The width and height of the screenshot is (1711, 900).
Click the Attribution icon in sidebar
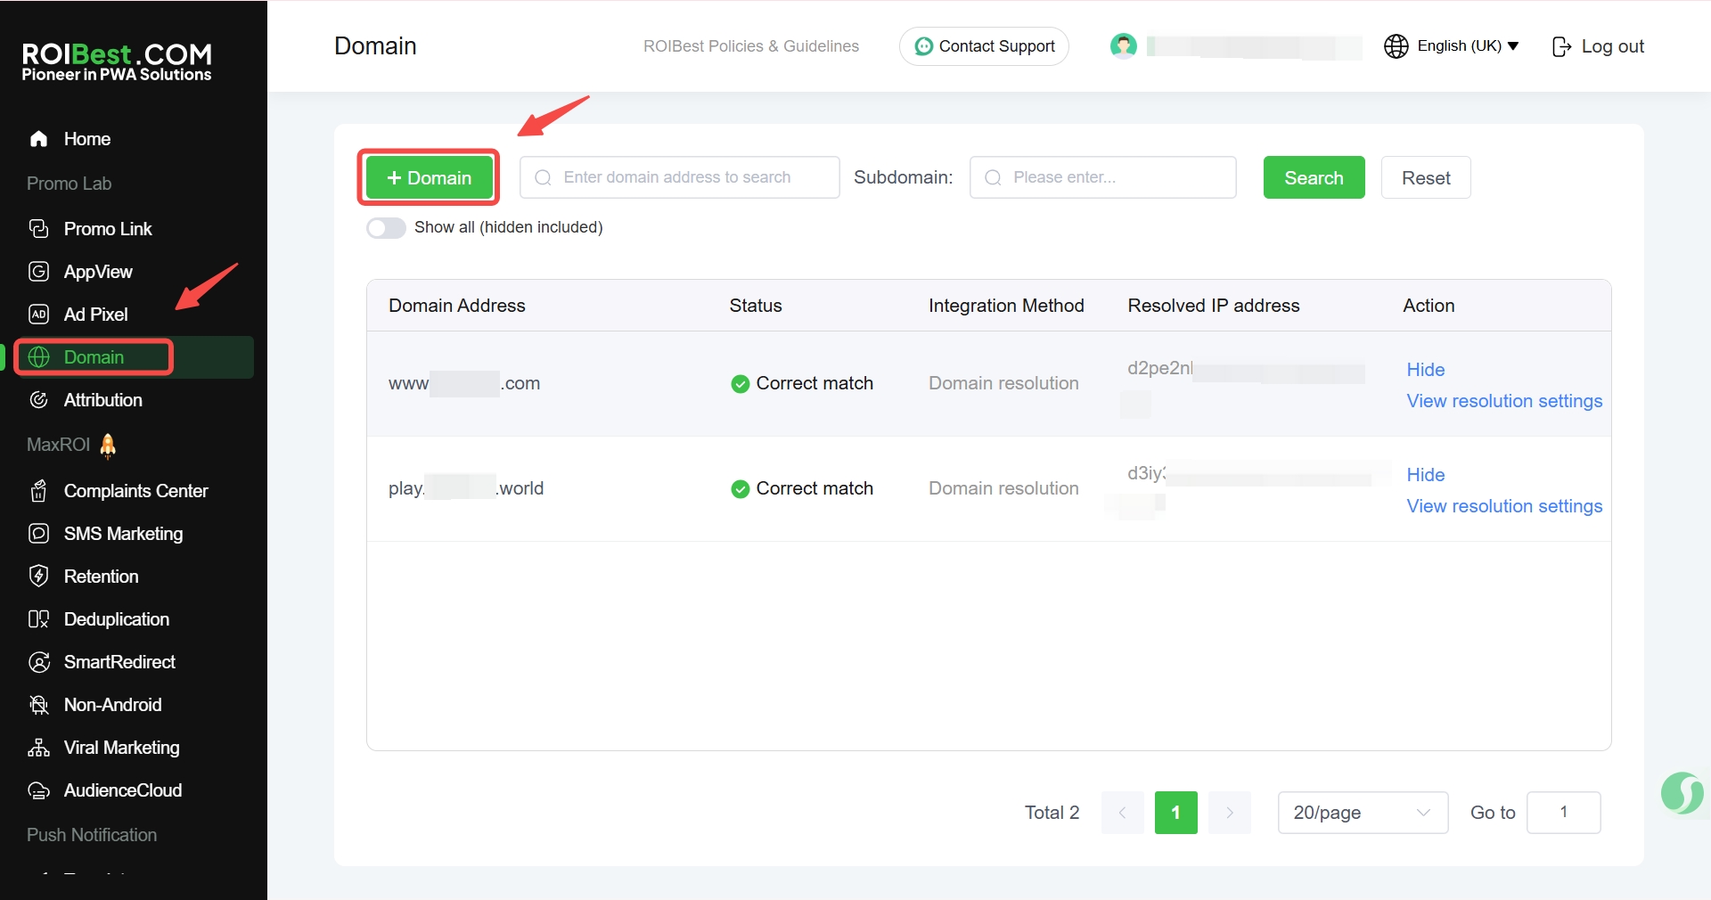tap(38, 400)
